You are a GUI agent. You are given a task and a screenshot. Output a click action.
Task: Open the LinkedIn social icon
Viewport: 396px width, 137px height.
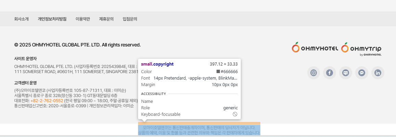[x=378, y=73]
